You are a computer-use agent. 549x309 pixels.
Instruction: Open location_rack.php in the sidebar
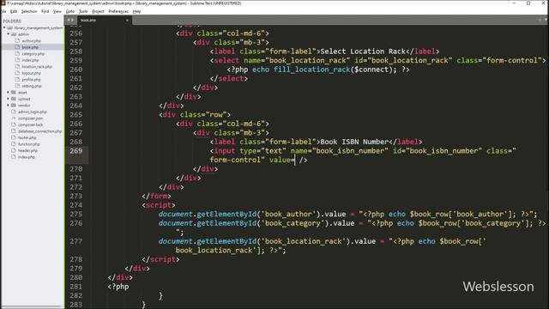(37, 67)
